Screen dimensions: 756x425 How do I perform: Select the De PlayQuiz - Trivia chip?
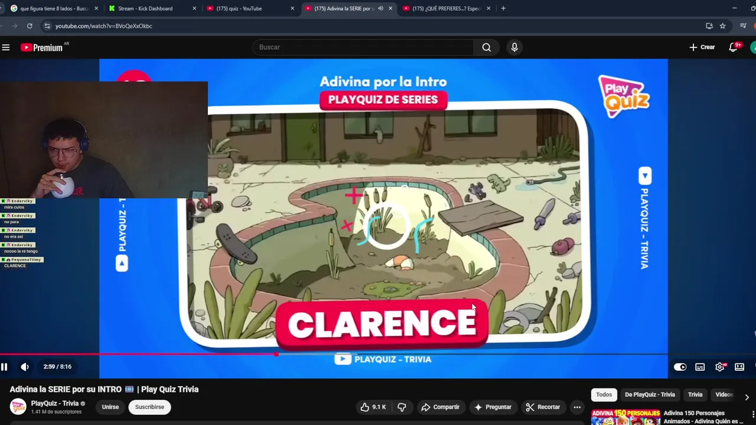[x=650, y=394]
